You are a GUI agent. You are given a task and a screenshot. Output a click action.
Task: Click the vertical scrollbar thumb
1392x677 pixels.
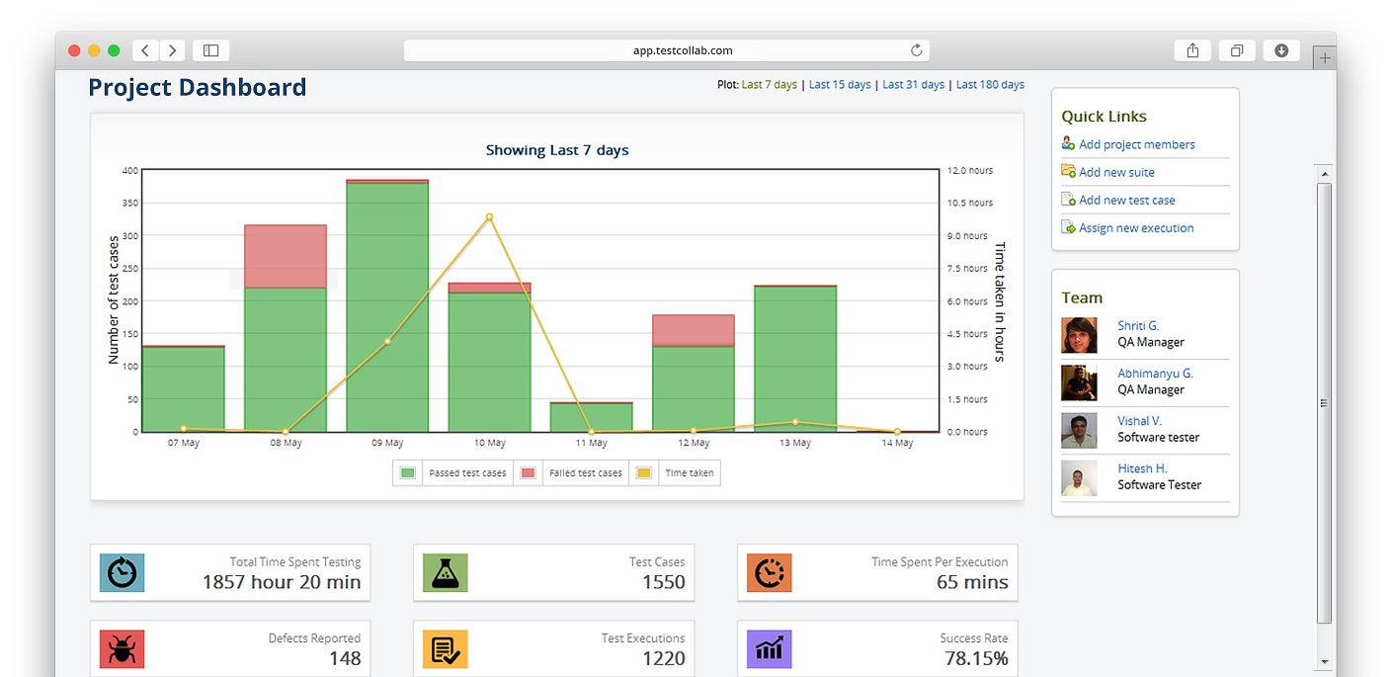click(1325, 402)
